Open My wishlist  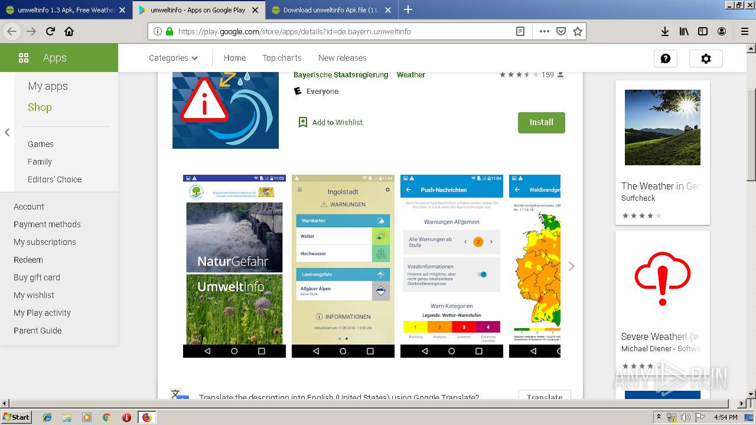pyautogui.click(x=34, y=295)
